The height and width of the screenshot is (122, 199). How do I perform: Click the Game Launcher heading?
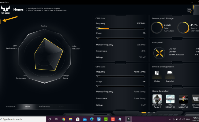click(x=160, y=91)
